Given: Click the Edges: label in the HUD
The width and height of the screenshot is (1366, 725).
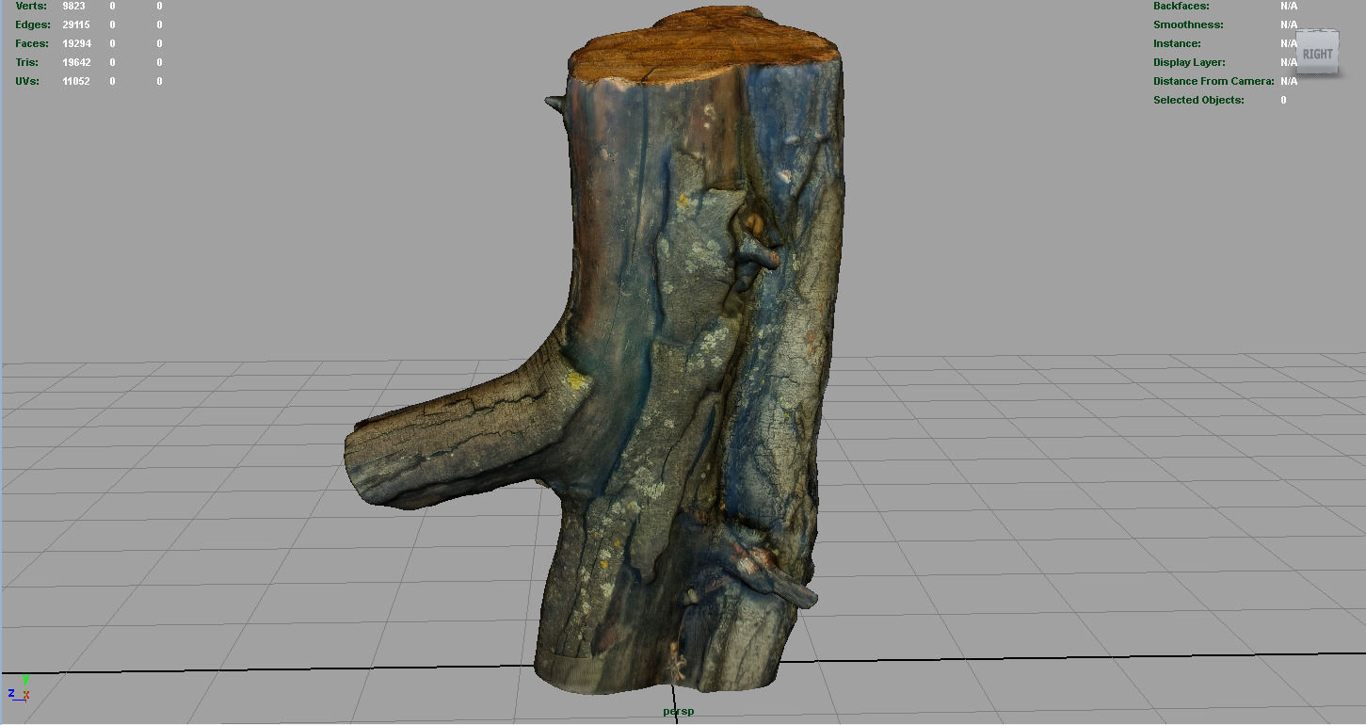Looking at the screenshot, I should tap(33, 24).
